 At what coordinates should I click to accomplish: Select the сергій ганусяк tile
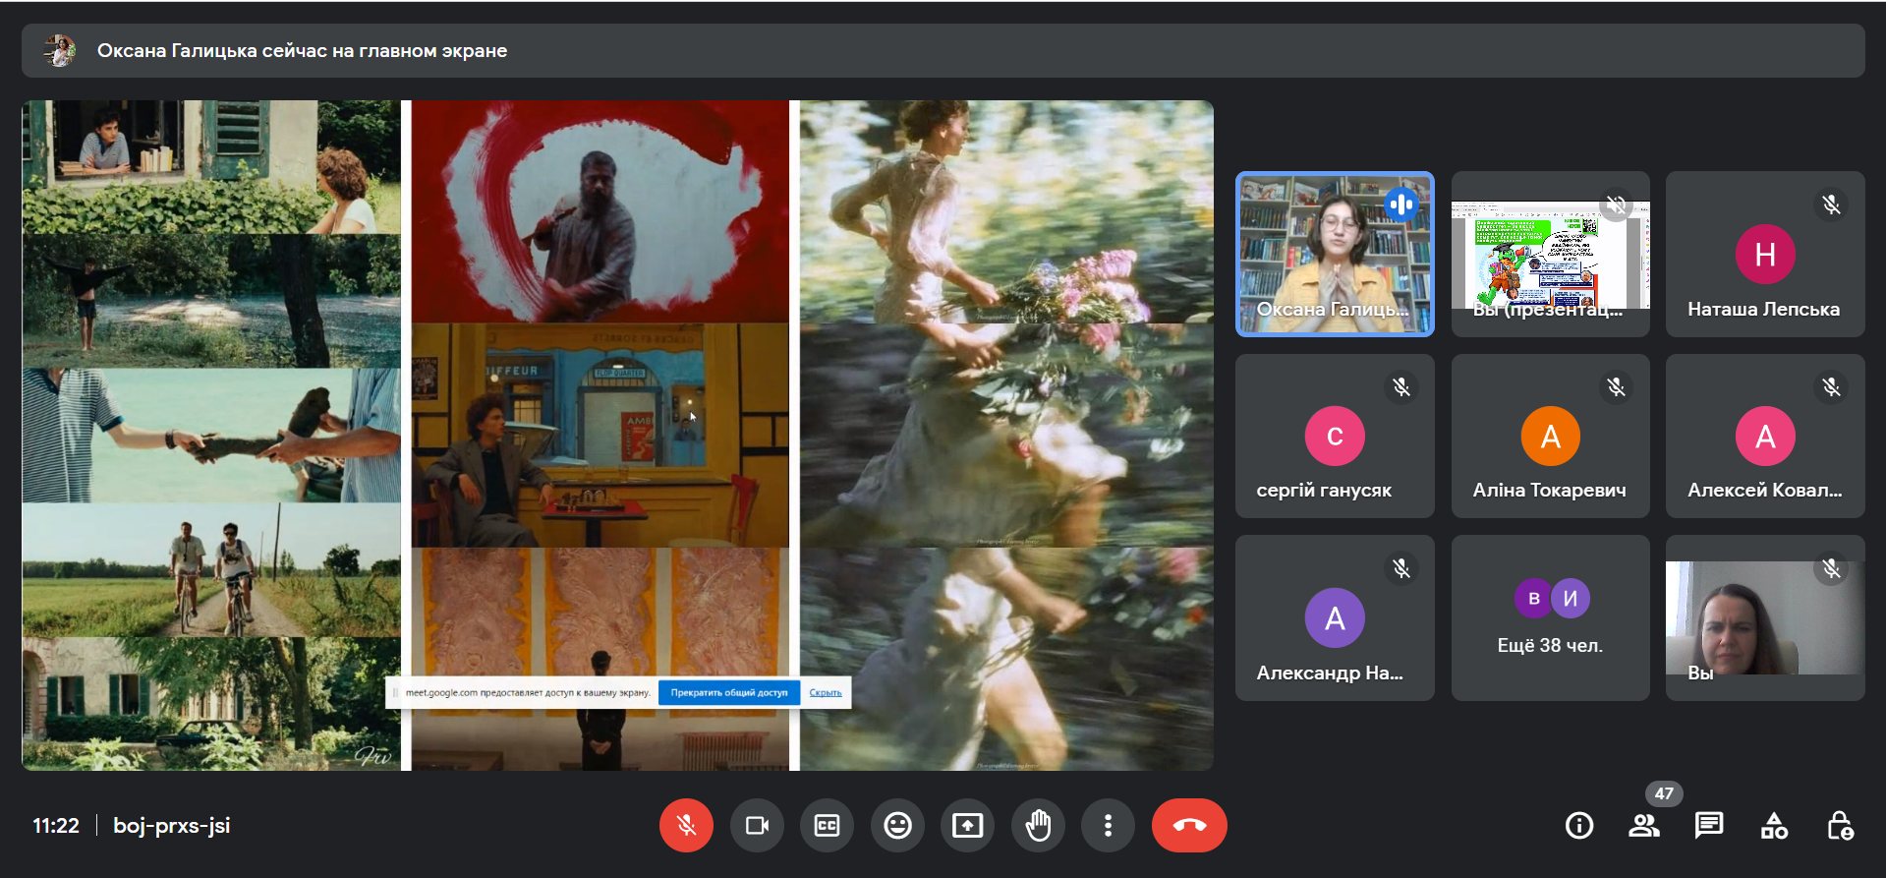pos(1335,437)
